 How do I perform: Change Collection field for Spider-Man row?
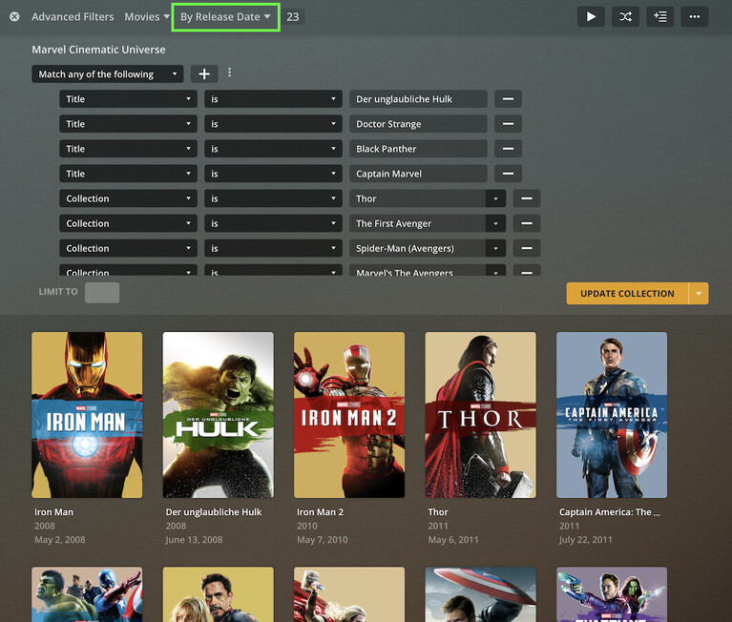click(128, 248)
